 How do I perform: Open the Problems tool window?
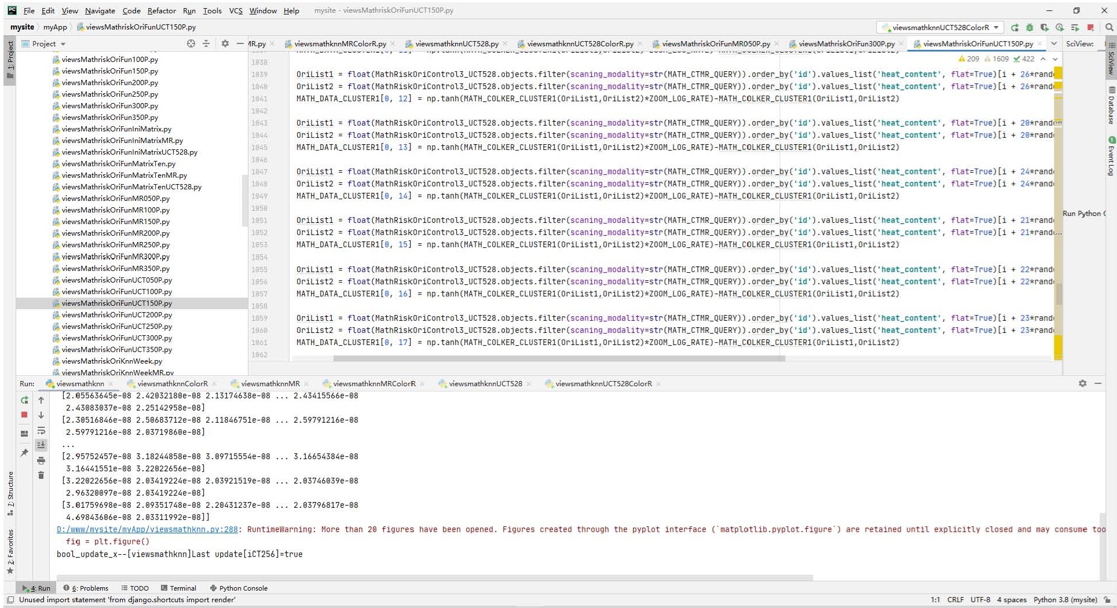86,588
